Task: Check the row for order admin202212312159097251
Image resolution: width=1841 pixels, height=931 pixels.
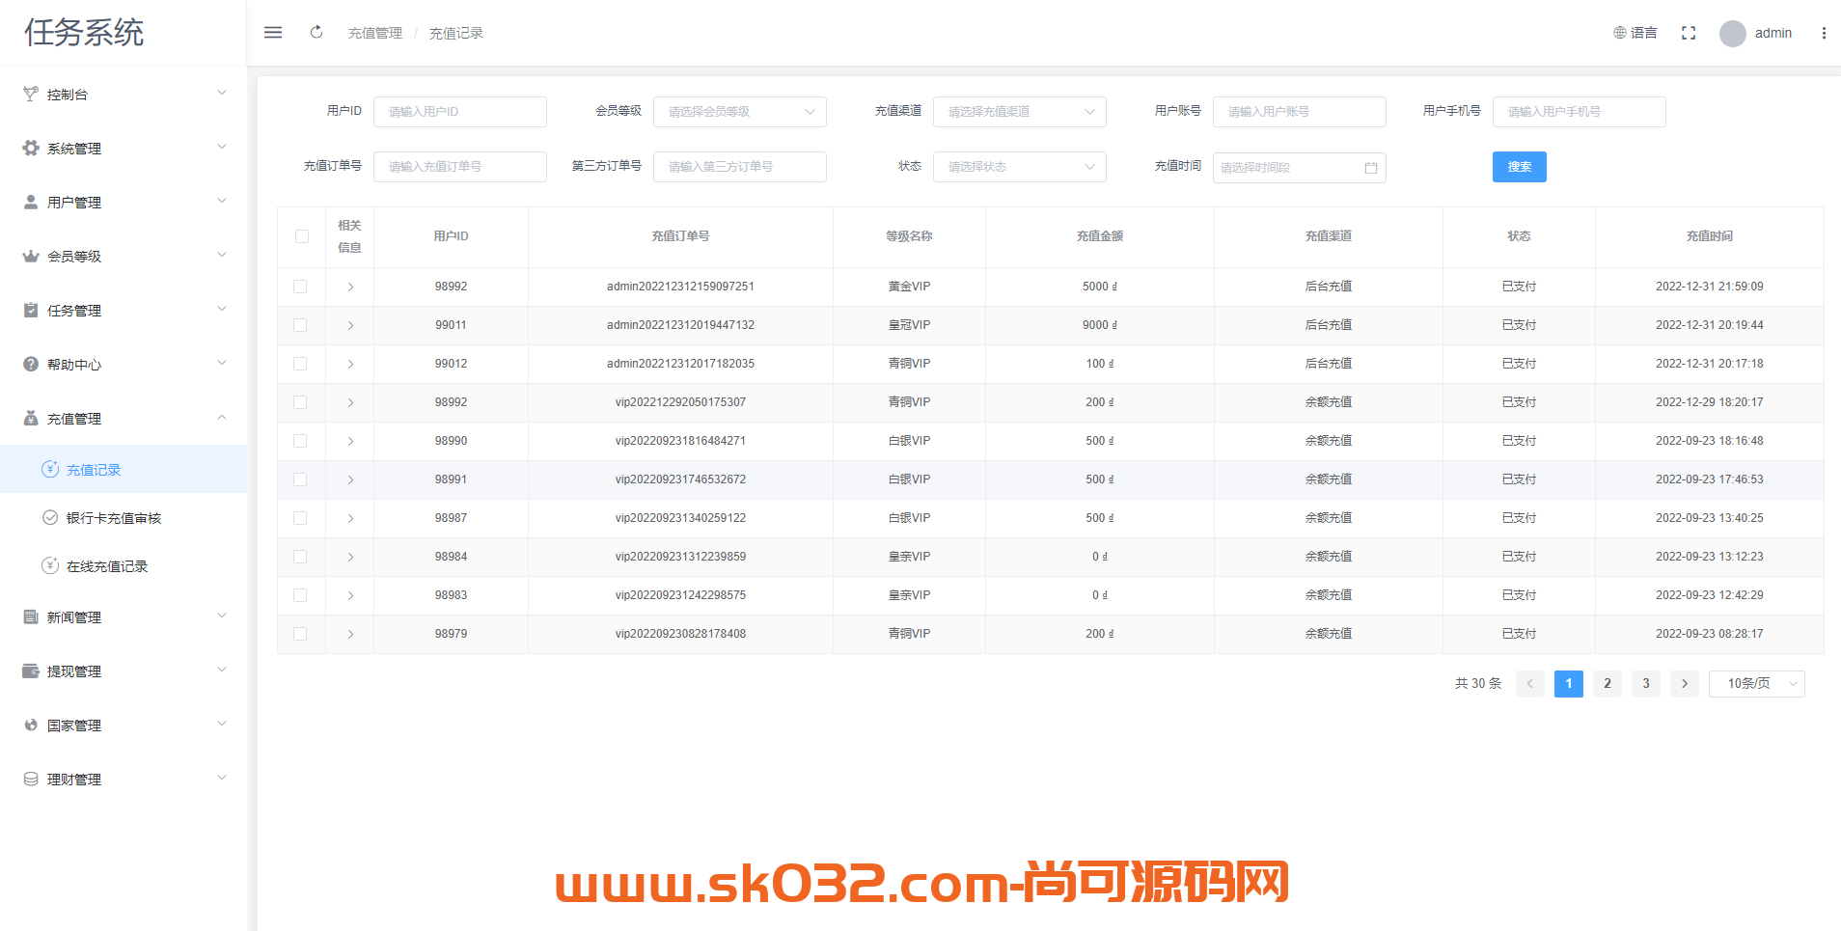Action: tap(300, 287)
